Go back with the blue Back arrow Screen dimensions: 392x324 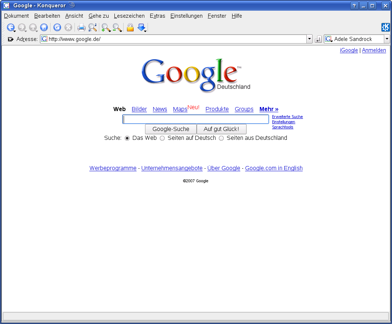tap(10, 27)
